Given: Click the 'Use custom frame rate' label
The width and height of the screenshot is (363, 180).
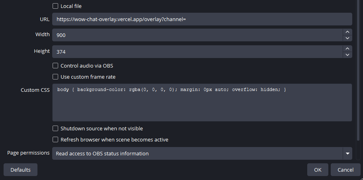Looking at the screenshot, I should click(88, 77).
